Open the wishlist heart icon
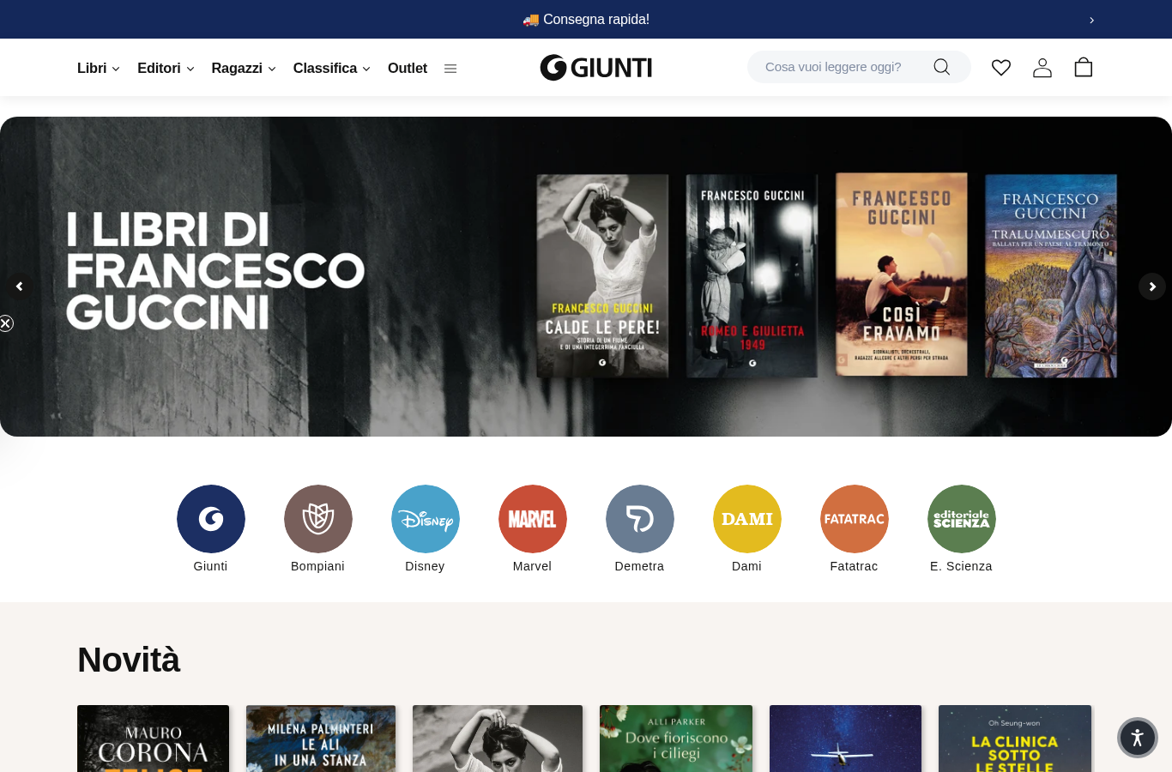Screen dimensions: 1172x772 coord(1001,67)
